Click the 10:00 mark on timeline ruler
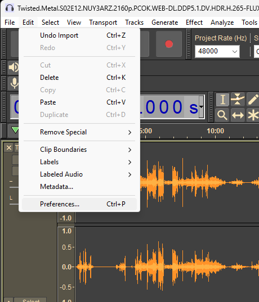This screenshot has height=302, width=259. [x=216, y=131]
